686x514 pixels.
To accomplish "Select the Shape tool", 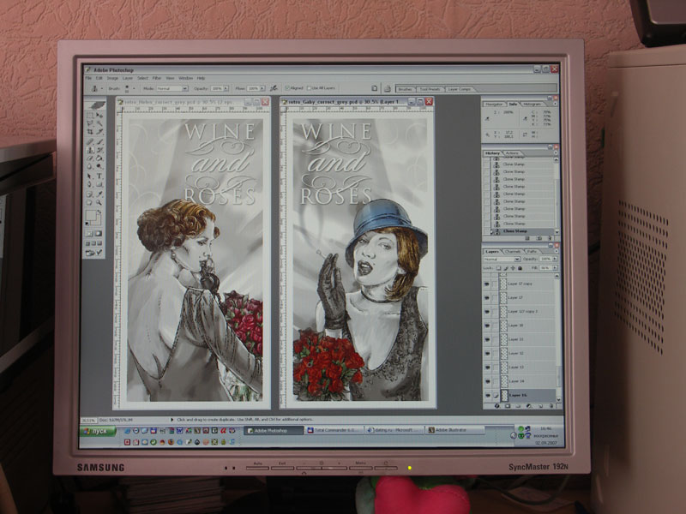I will [x=99, y=184].
